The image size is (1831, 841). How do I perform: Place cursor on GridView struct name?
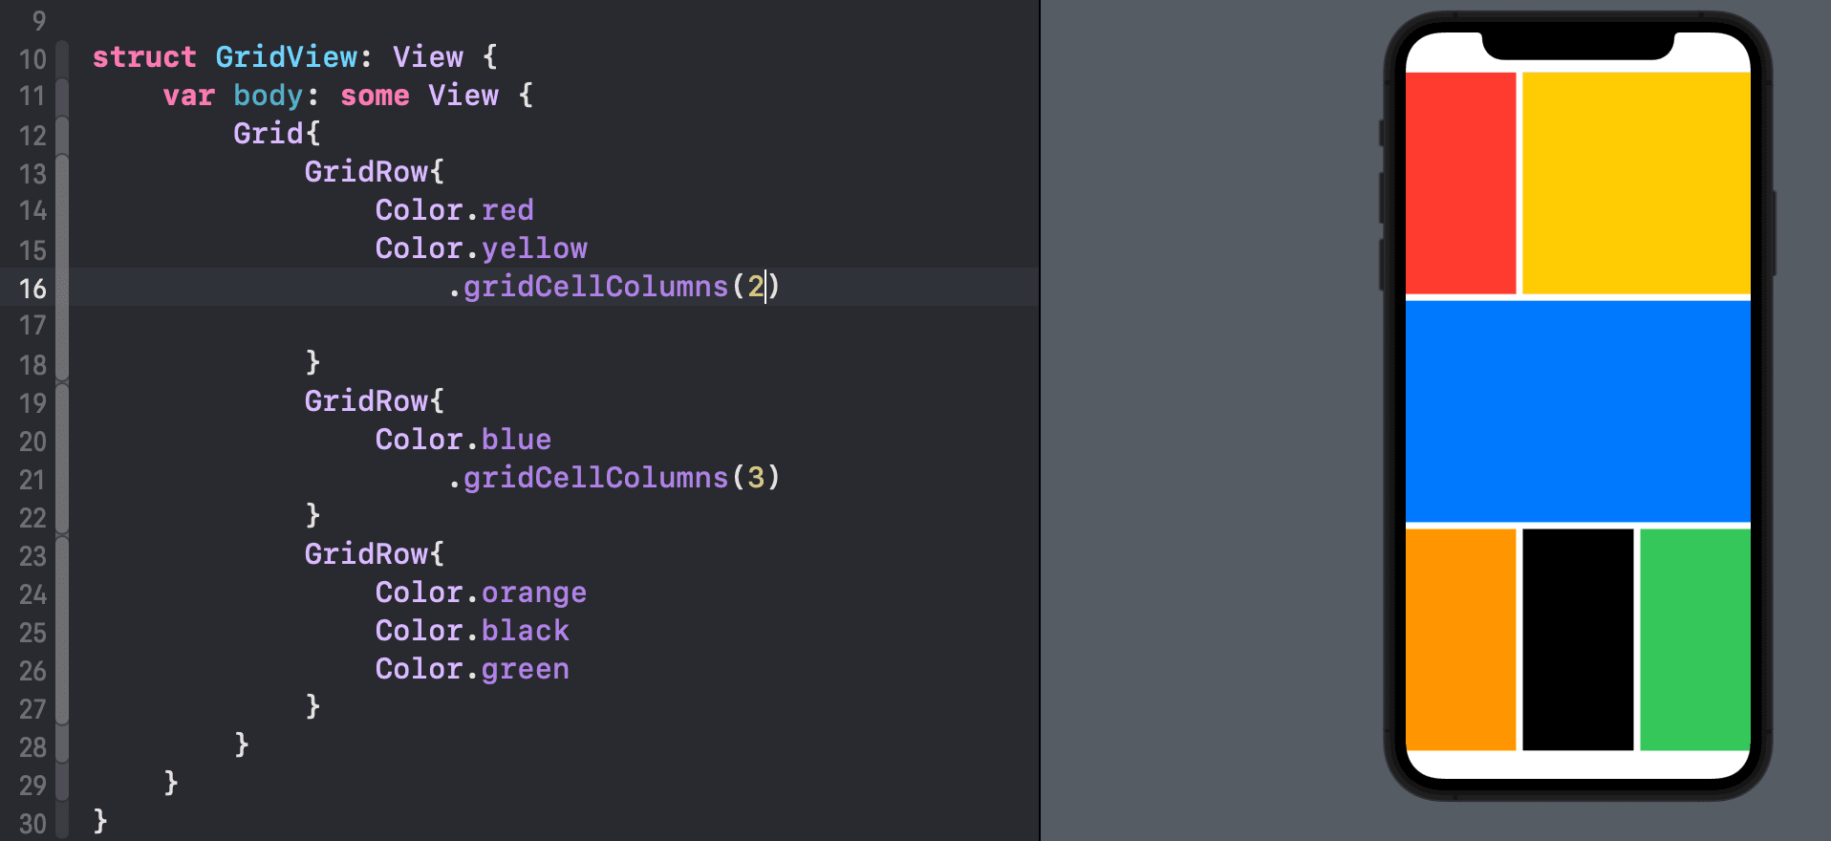(287, 57)
